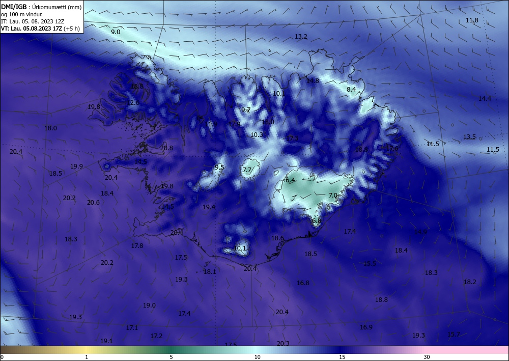Image resolution: width=509 pixels, height=361 pixels.
Task: Select the Úrkomumætti (mm) label
Action: click(x=57, y=7)
